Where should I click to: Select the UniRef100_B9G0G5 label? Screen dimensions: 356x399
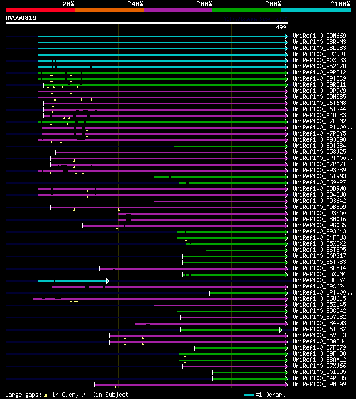pos(319,225)
